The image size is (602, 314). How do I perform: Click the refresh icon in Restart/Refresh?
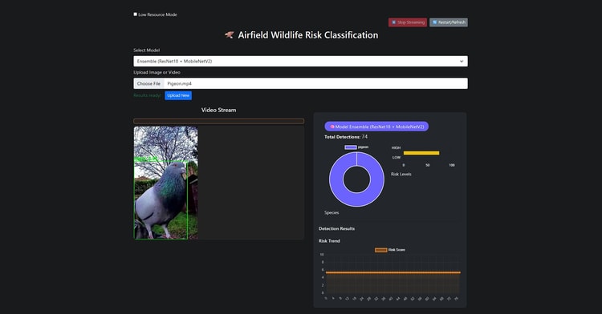434,22
